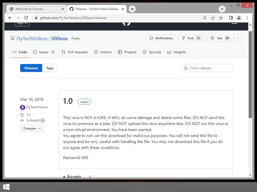Viewport: 257px width, 192px height.
Task: Click the FlyTechVideos author link
Action: (37, 107)
